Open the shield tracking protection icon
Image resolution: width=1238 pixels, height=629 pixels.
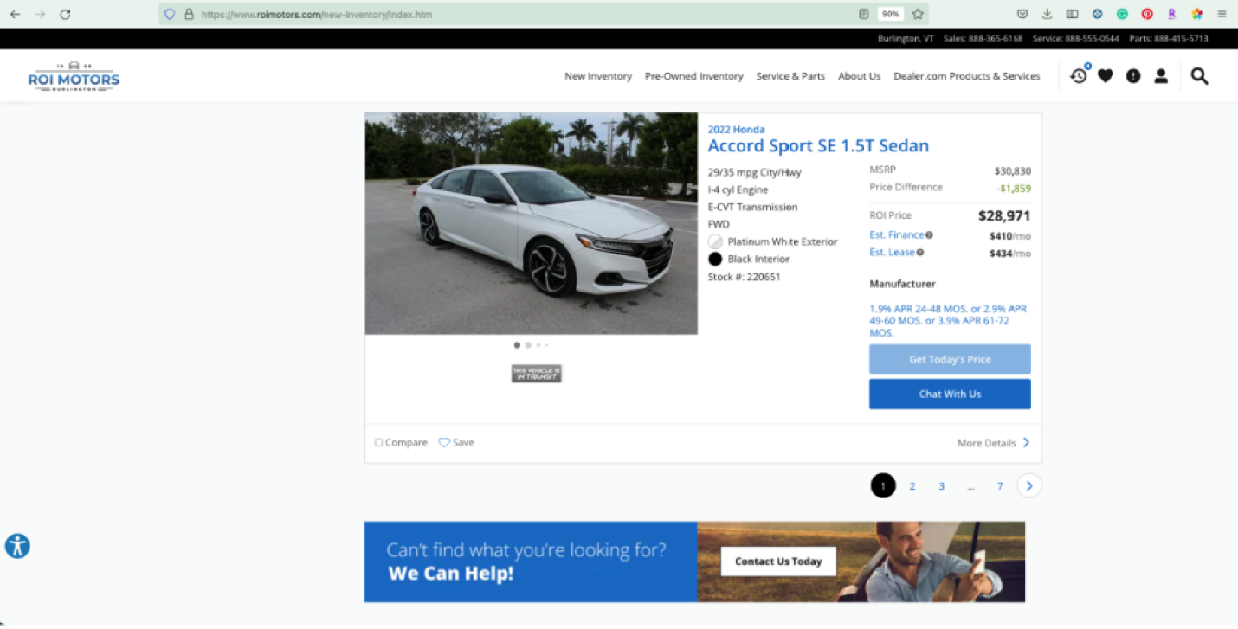pos(170,14)
